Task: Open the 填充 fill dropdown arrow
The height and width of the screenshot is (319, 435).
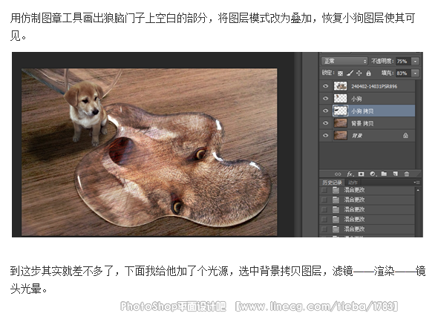Action: [x=415, y=73]
